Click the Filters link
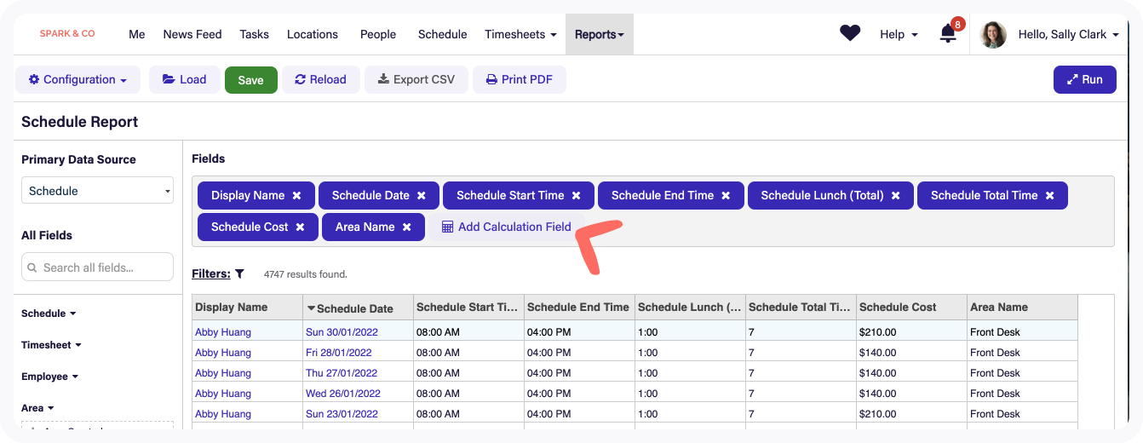Image resolution: width=1143 pixels, height=443 pixels. (211, 274)
